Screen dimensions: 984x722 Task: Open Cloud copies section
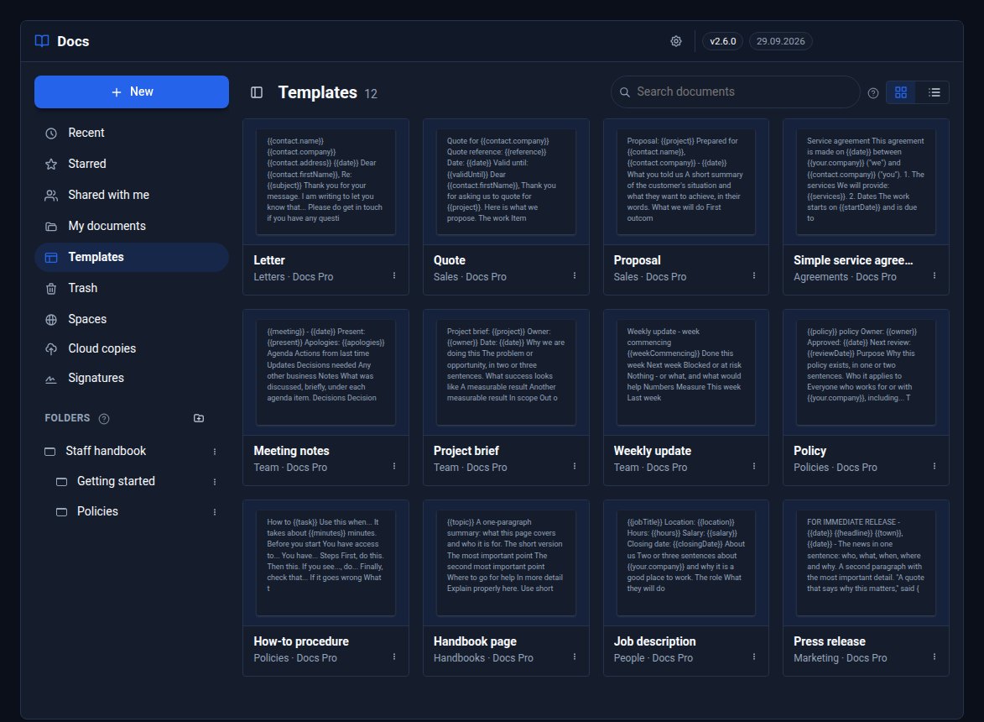(x=132, y=348)
